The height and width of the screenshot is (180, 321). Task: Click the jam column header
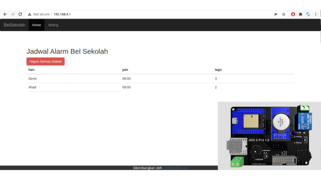tap(125, 70)
